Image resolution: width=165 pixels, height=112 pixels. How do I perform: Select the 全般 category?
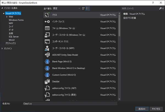11,33
